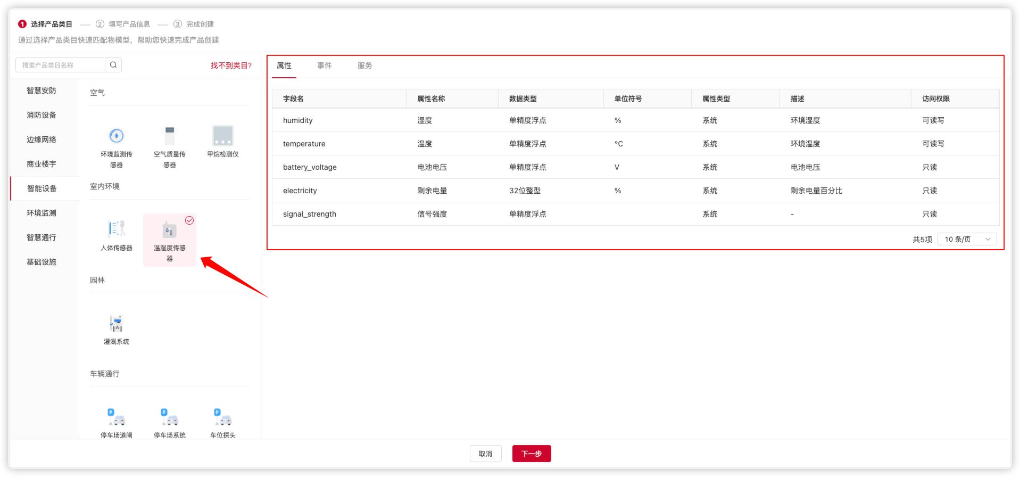The height and width of the screenshot is (477, 1020).
Task: Open 环境监测 category in sidebar
Action: (42, 213)
